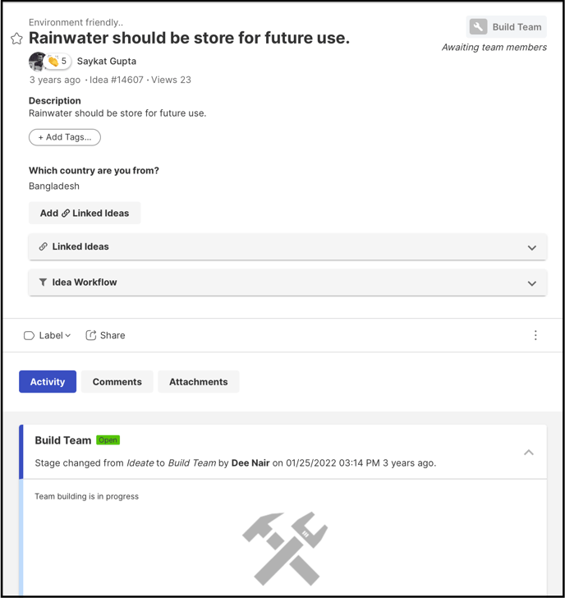This screenshot has width=565, height=598.
Task: Click the hammer and wrench graphic
Action: click(285, 549)
